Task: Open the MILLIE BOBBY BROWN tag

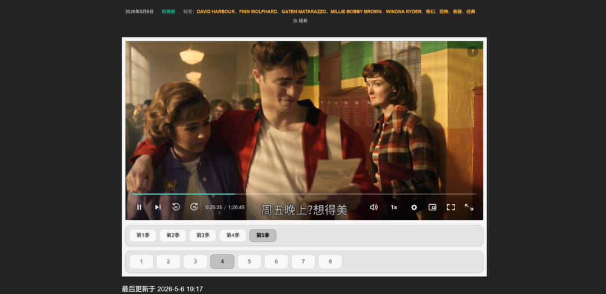Action: 356,12
